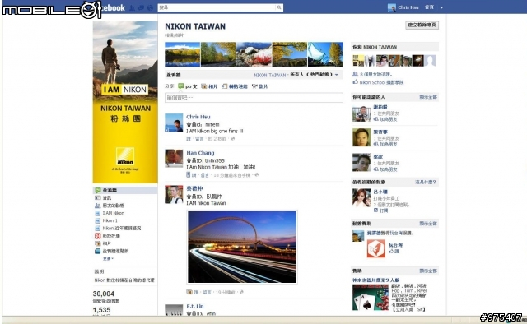
Task: Open E.t. Lin's profile name link
Action: [195, 306]
